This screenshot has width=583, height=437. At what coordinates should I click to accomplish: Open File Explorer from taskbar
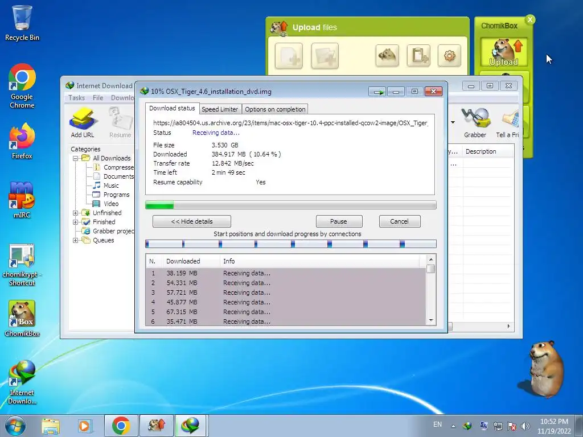51,426
